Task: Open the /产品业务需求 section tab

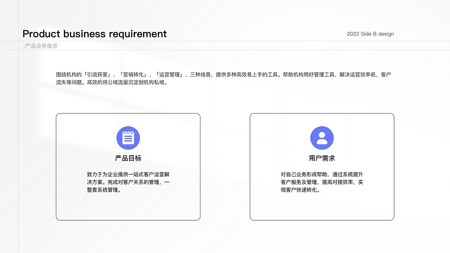Action: pyautogui.click(x=40, y=46)
